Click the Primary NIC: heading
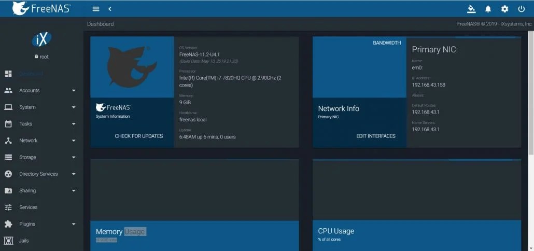The width and height of the screenshot is (534, 251). [x=435, y=50]
